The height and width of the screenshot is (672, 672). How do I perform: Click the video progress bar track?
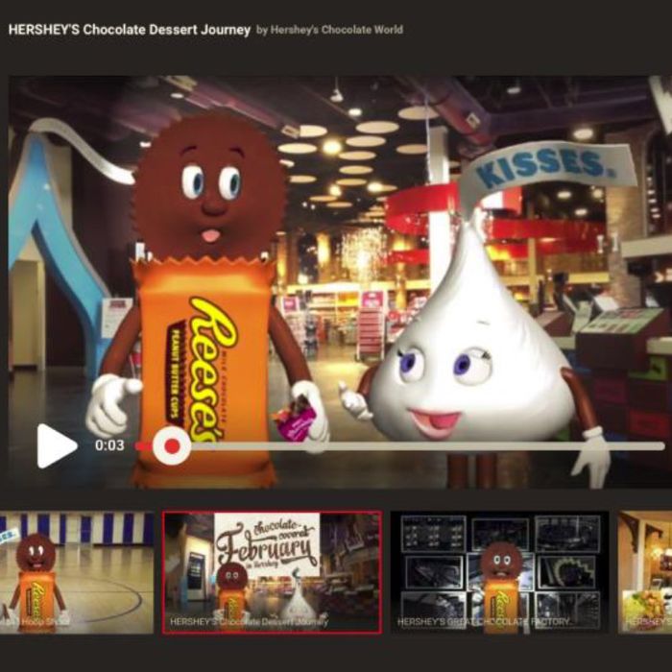(x=400, y=446)
